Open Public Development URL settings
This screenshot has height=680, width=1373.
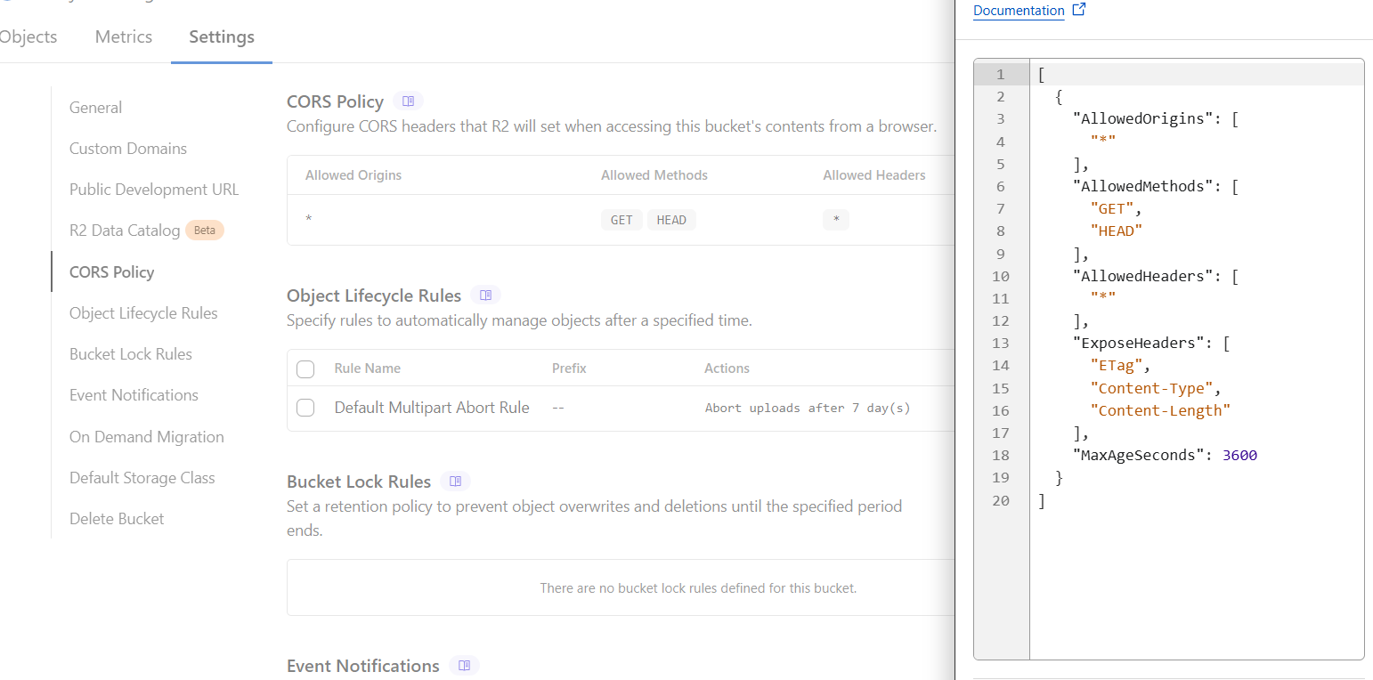click(153, 189)
